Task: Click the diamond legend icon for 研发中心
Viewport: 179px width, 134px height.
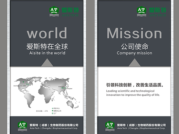Action: pos(52,108)
